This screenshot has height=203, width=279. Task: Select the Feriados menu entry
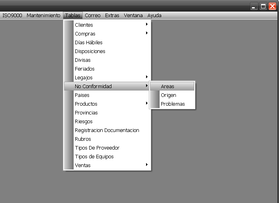coord(84,69)
